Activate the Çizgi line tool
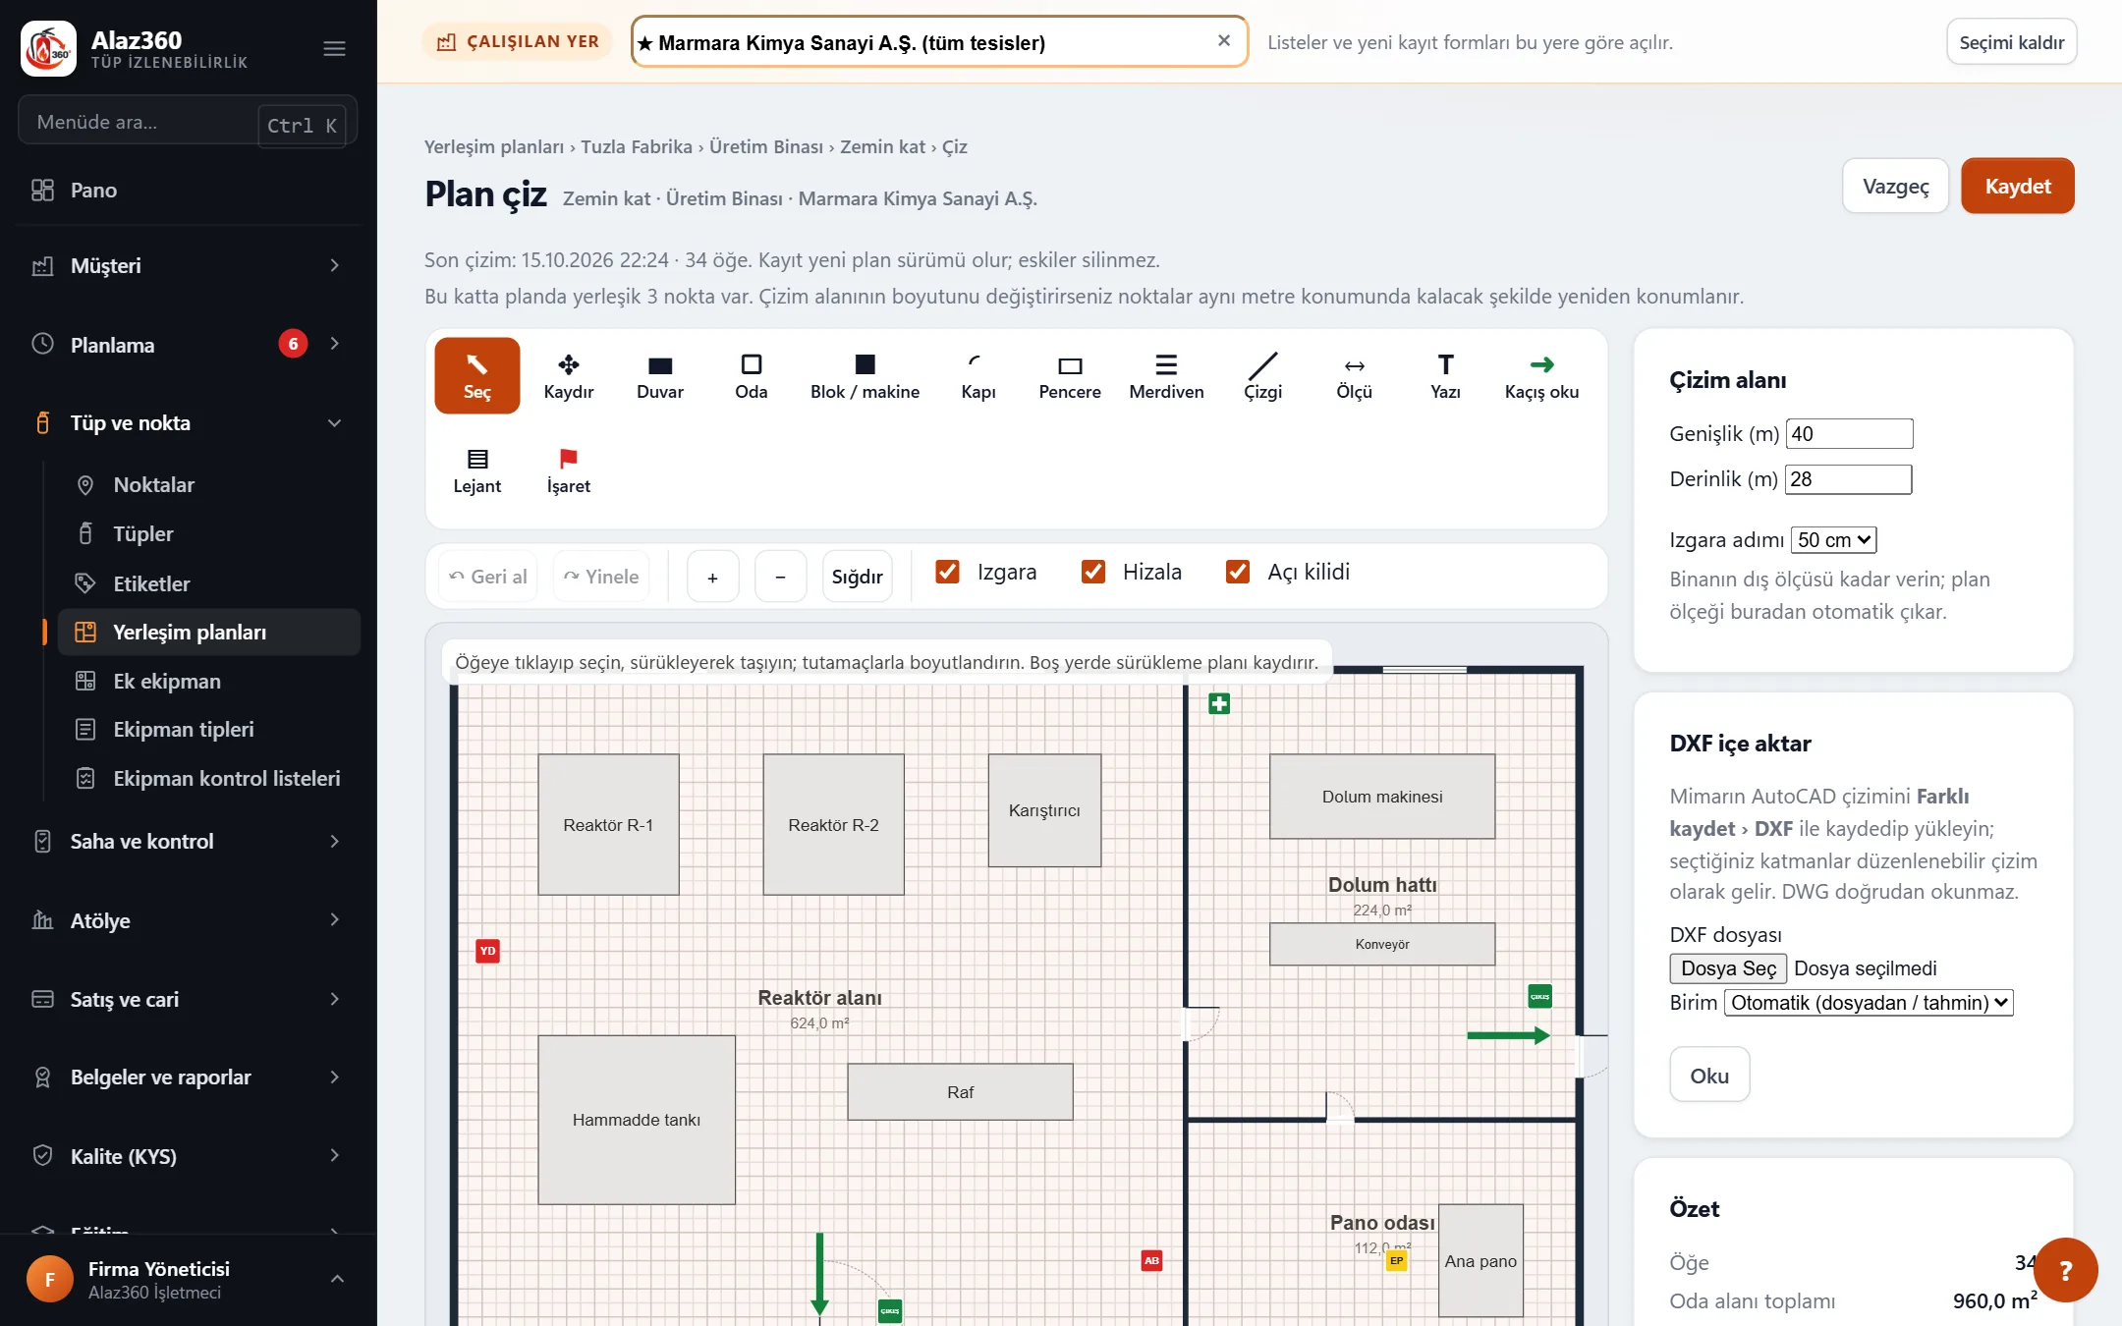 [x=1262, y=375]
